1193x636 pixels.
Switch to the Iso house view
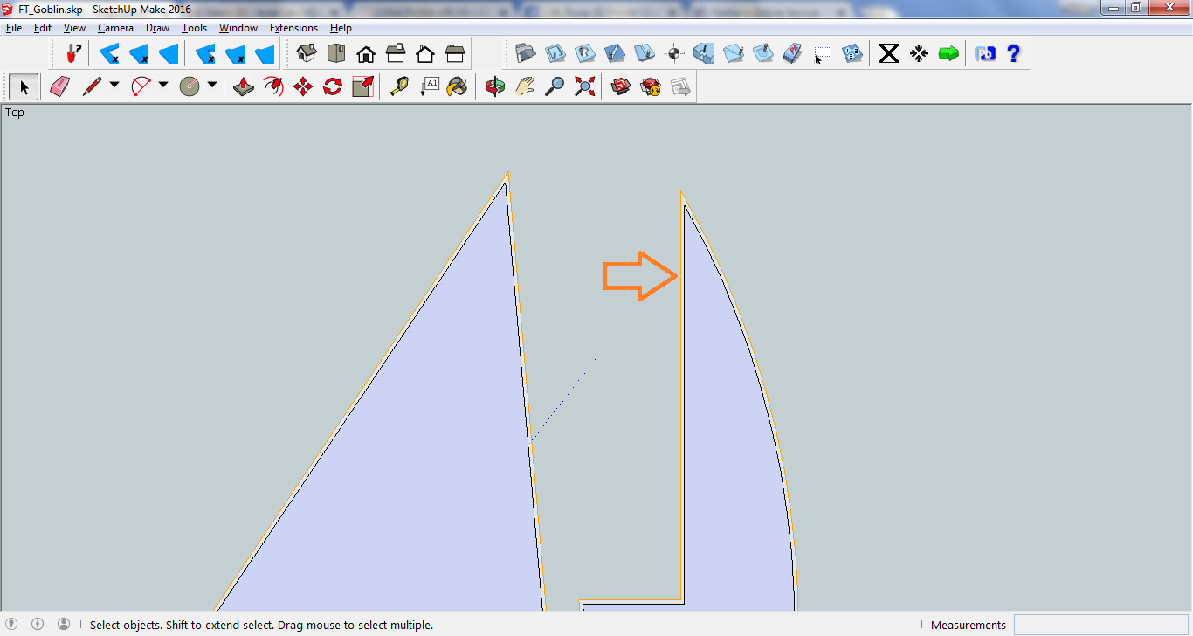307,53
